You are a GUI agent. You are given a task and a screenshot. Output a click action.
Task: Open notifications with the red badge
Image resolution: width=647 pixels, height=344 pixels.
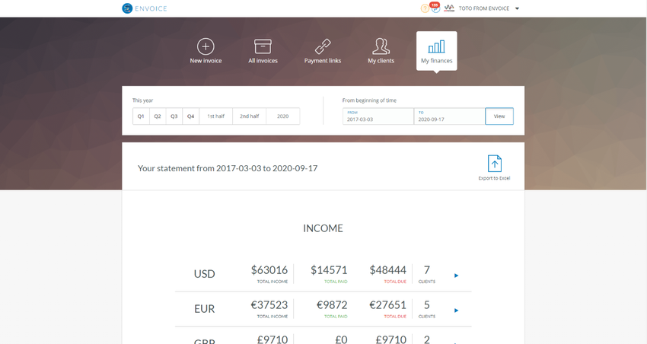(x=435, y=8)
